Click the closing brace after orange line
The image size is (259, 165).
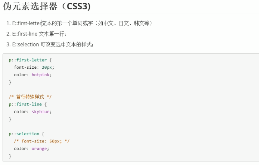(x=10, y=156)
